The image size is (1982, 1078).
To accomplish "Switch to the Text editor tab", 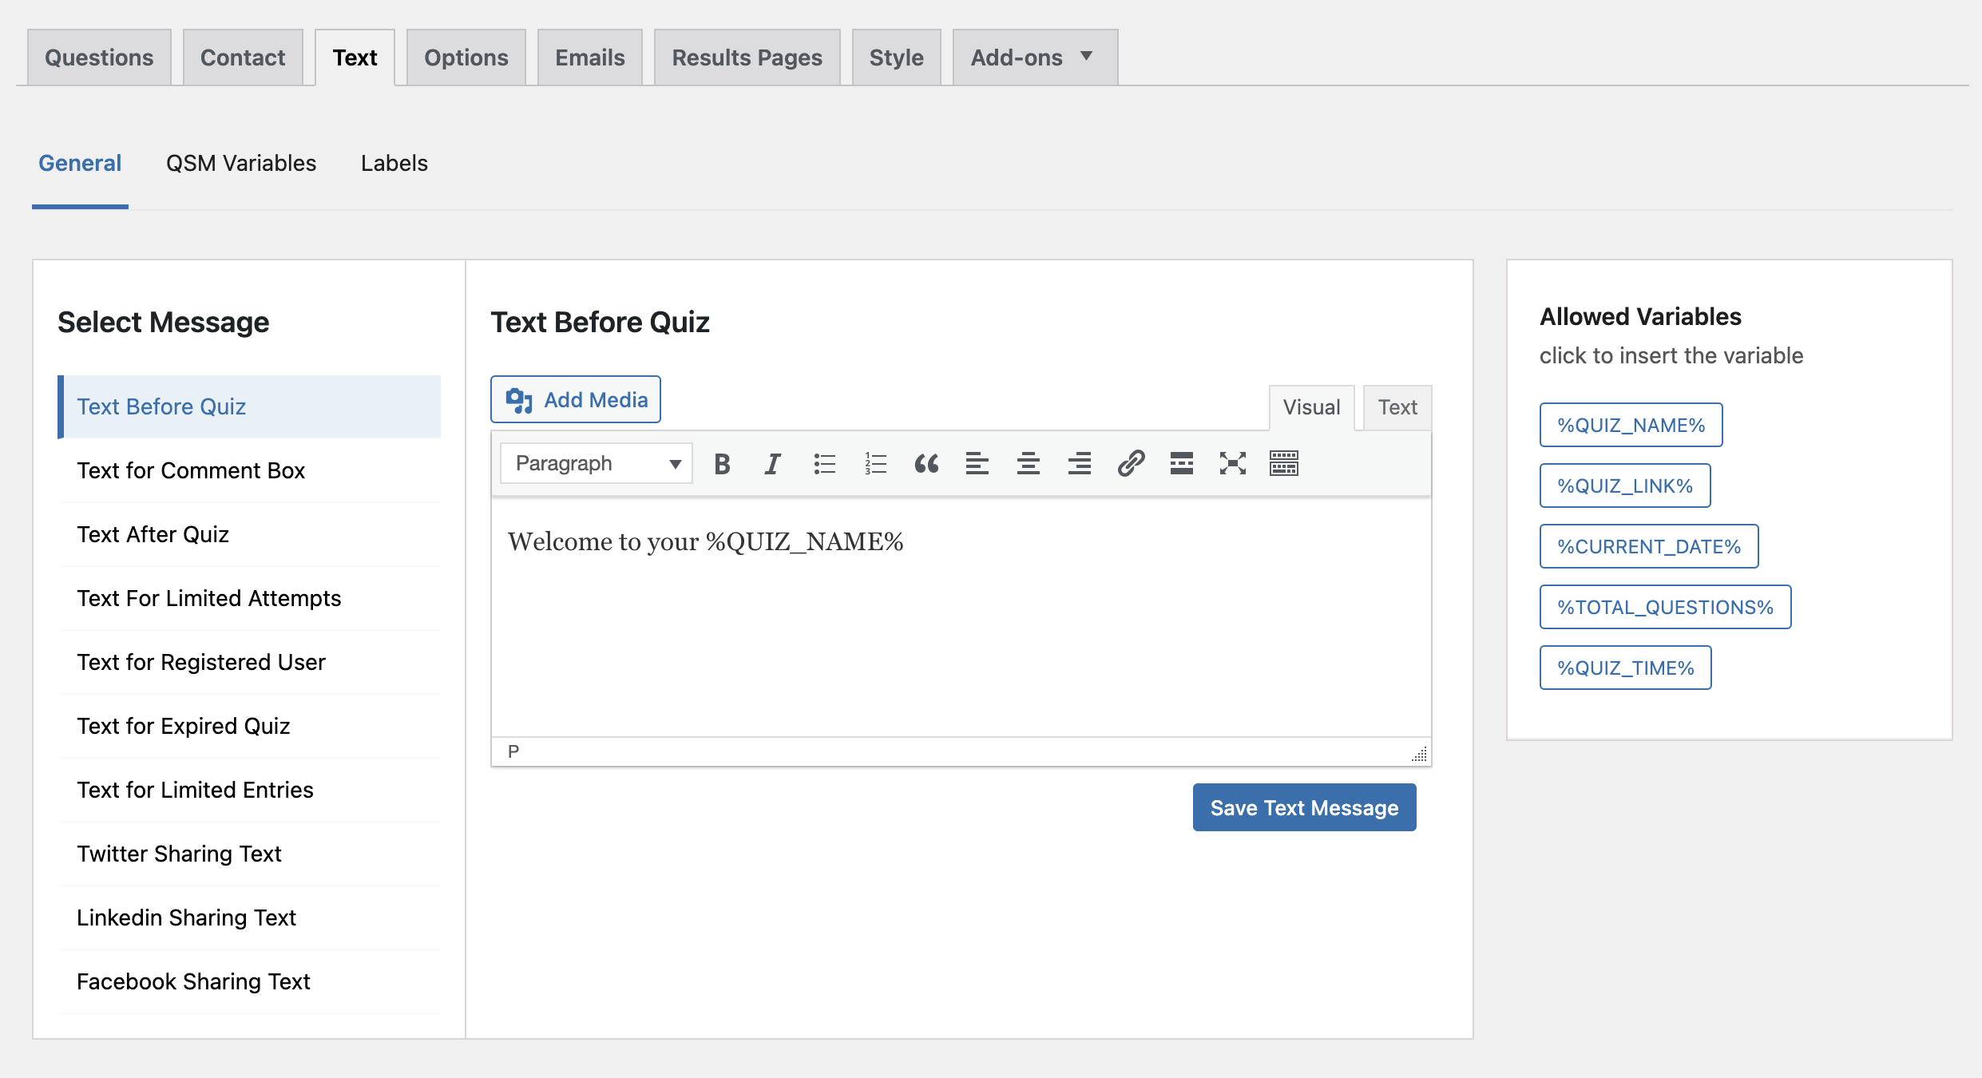I will tap(1398, 406).
